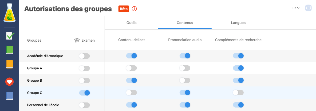Open the FR language dropdown

[x=295, y=8]
